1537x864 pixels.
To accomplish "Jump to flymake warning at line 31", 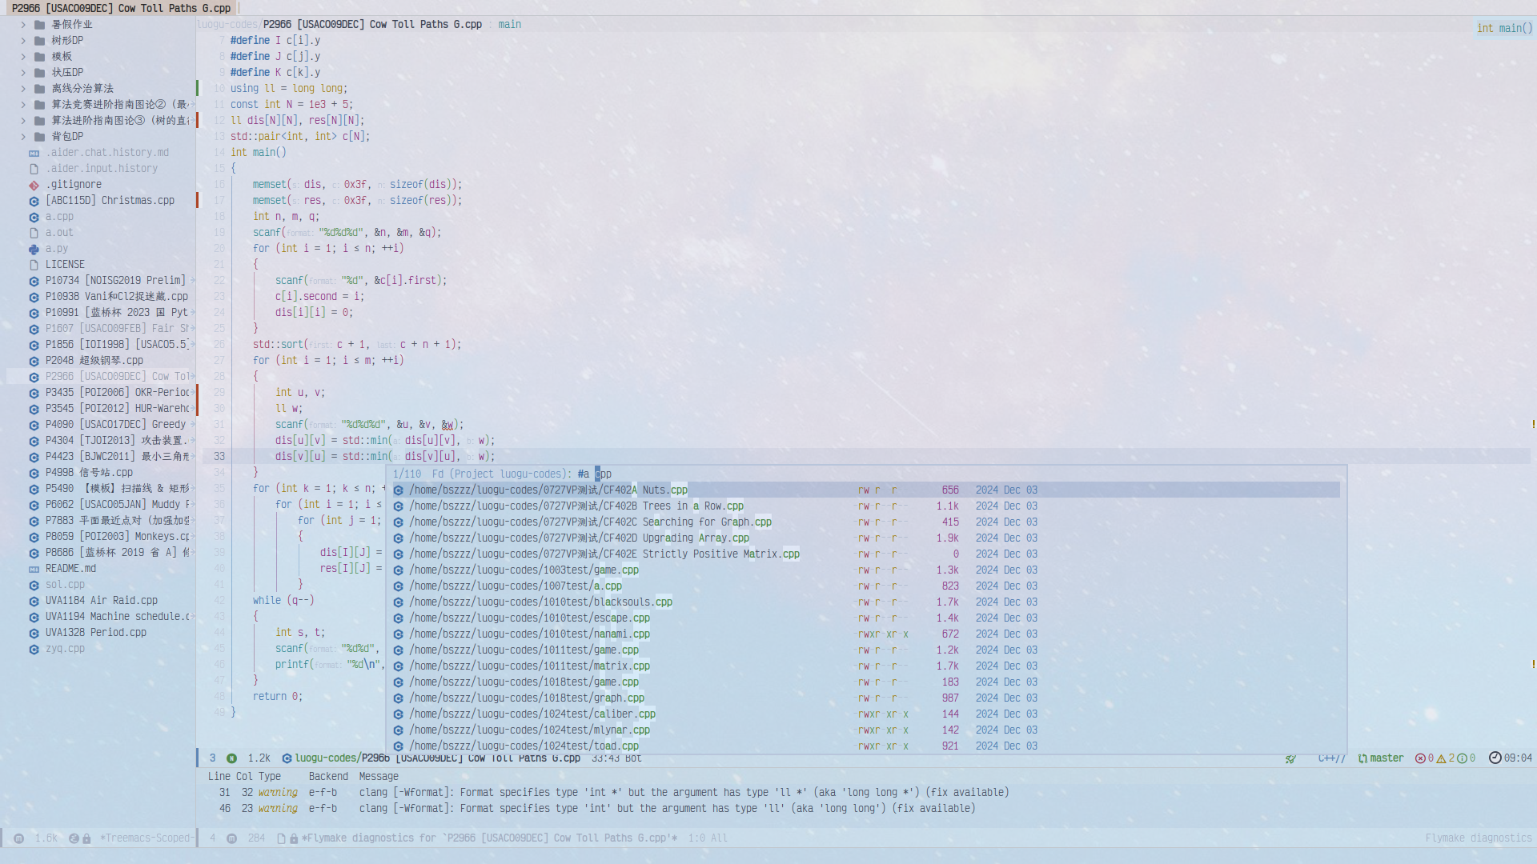I will point(608,793).
